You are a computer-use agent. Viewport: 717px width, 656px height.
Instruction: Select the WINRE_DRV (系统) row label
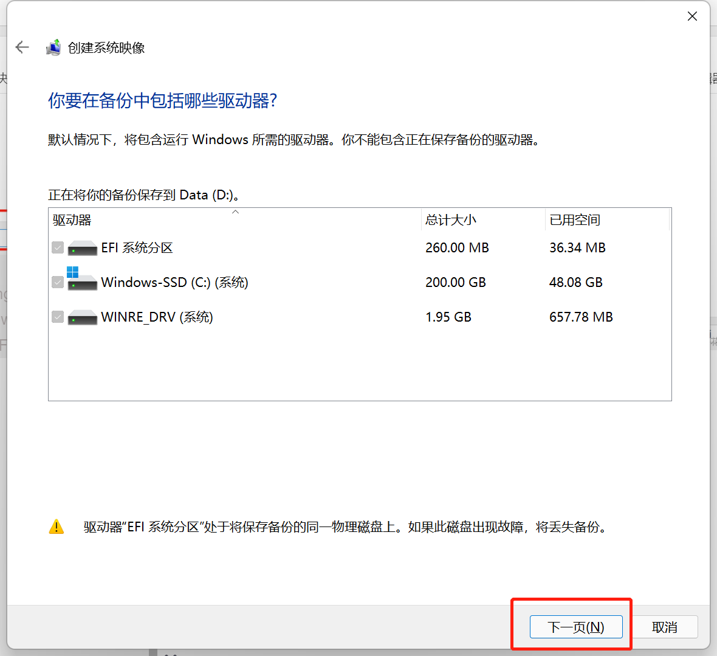pyautogui.click(x=157, y=317)
